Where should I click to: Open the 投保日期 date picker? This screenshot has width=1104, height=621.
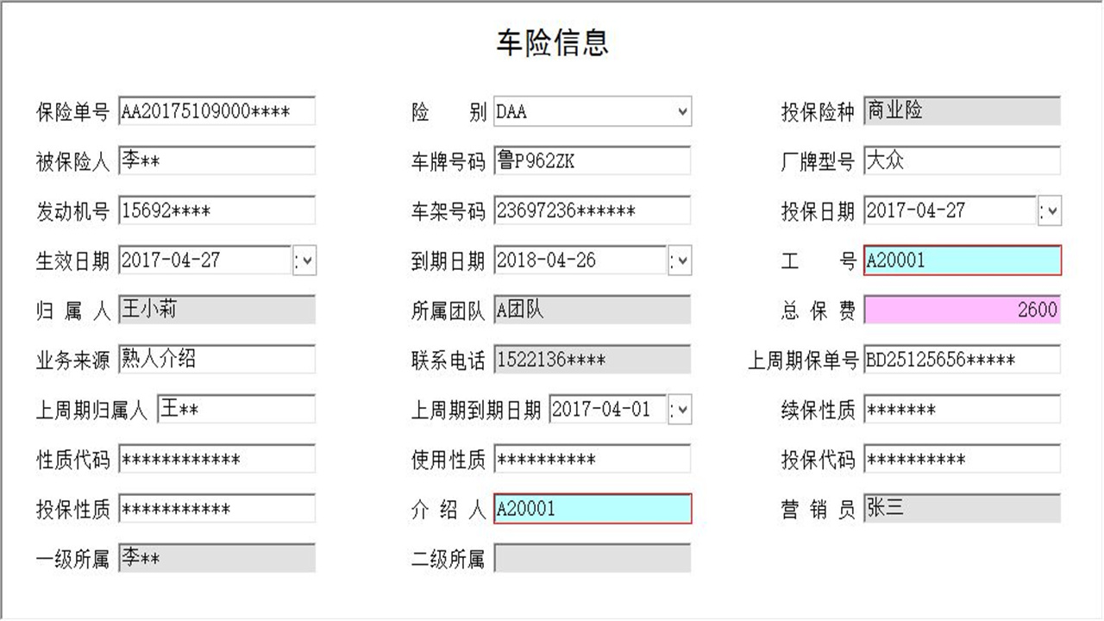point(1052,210)
